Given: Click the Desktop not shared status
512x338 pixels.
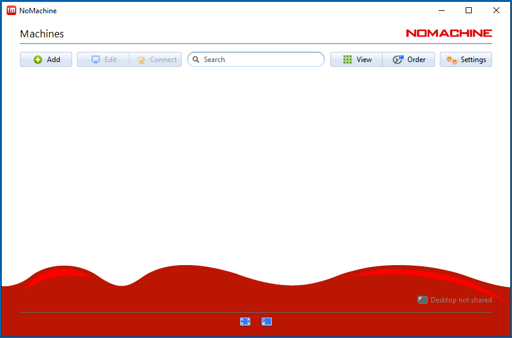Looking at the screenshot, I should tap(454, 300).
